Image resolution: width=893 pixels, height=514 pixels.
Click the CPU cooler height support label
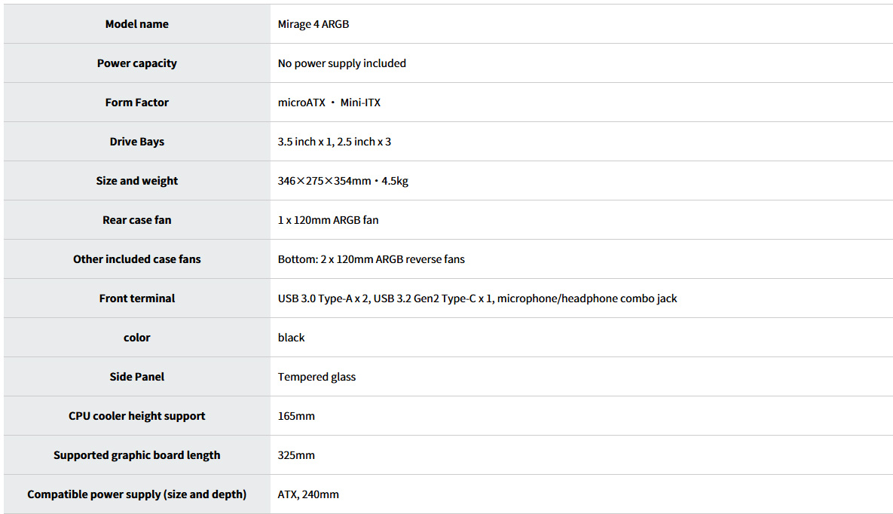(136, 416)
